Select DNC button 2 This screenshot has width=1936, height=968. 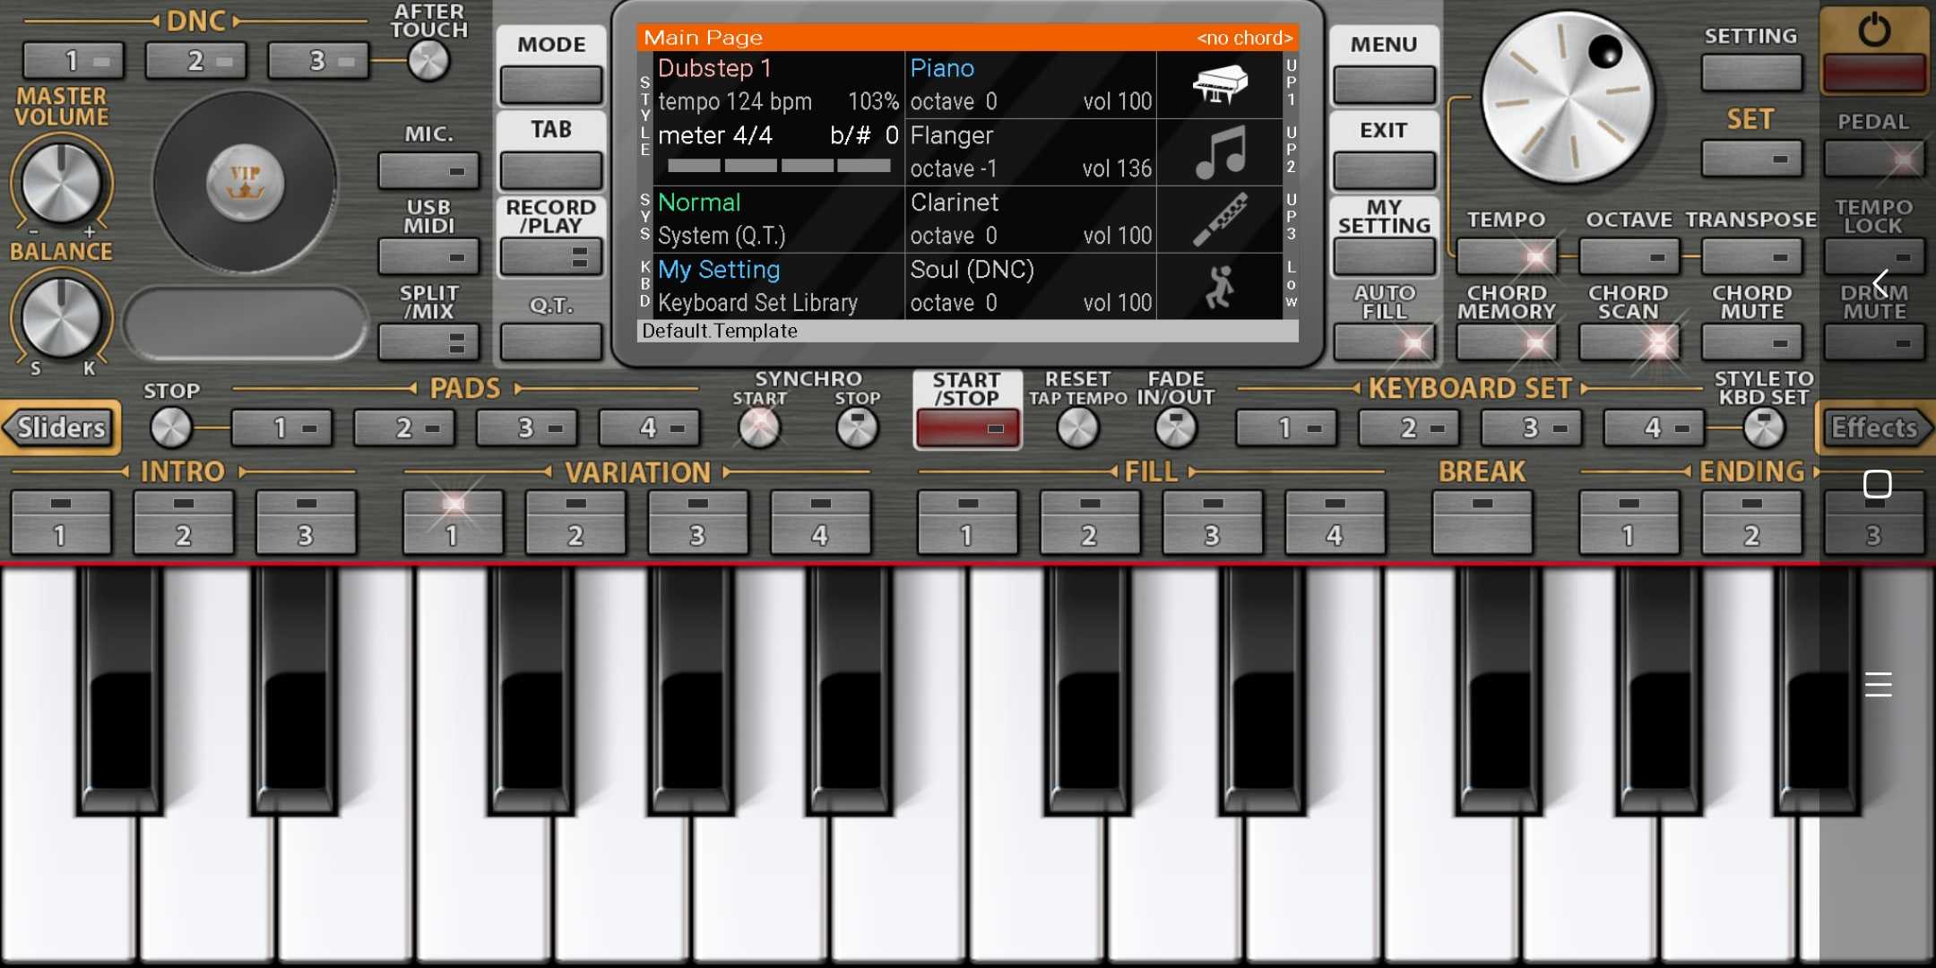pos(195,61)
